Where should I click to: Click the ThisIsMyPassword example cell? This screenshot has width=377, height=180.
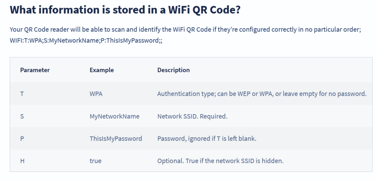[x=116, y=138]
